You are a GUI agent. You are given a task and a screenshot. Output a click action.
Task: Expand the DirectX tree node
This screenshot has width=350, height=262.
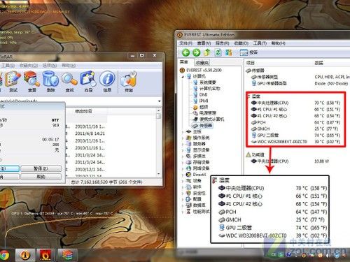(x=183, y=175)
